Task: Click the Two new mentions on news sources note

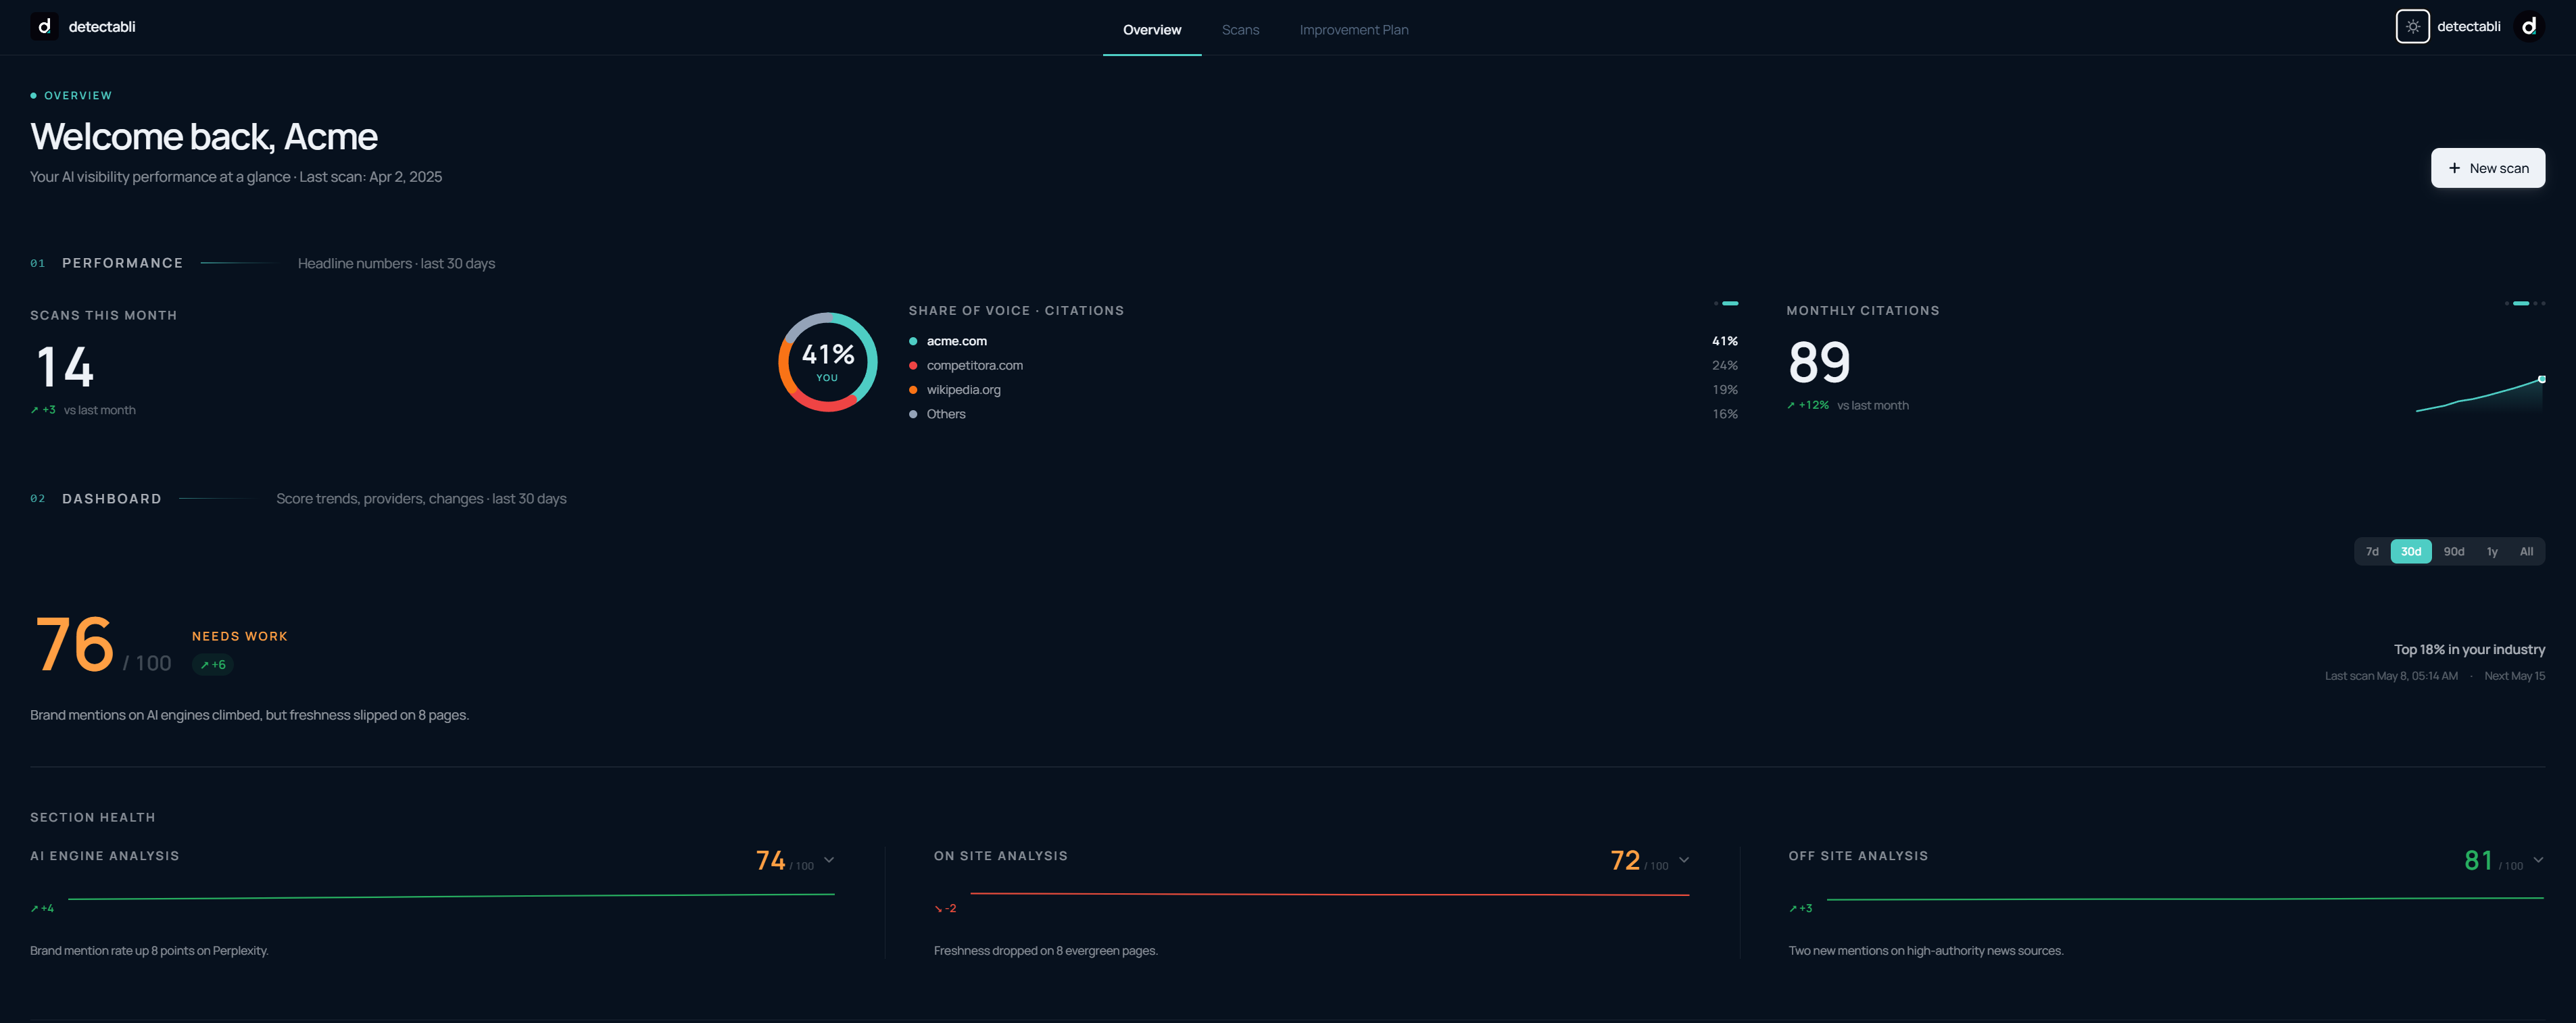Action: [1925, 951]
